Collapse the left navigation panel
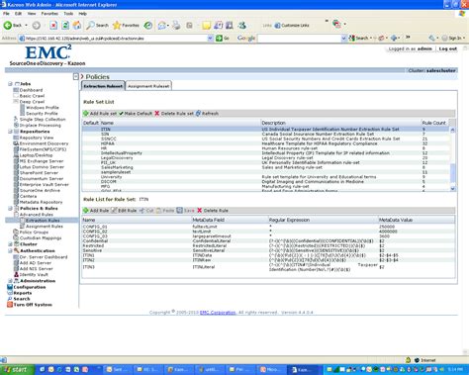The image size is (469, 375). (76, 77)
